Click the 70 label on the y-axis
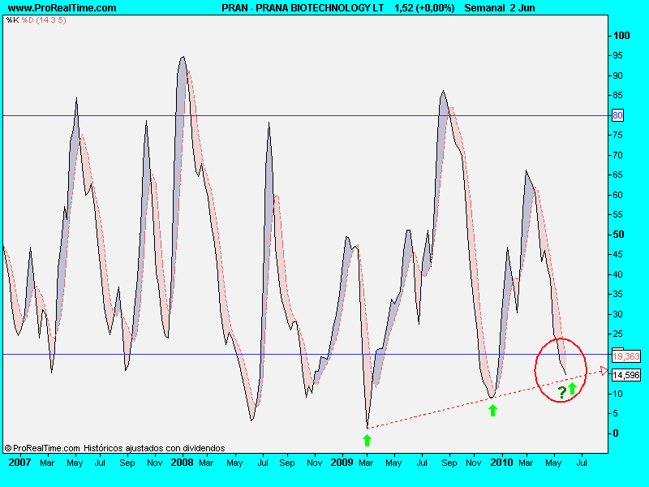The height and width of the screenshot is (487, 649). (617, 155)
